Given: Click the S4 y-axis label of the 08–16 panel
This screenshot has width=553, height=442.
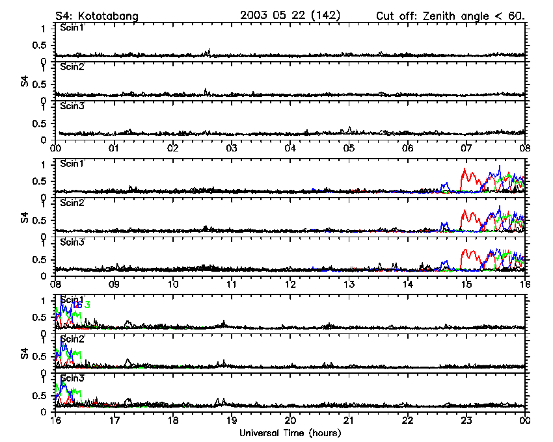Looking at the screenshot, I should (x=24, y=218).
